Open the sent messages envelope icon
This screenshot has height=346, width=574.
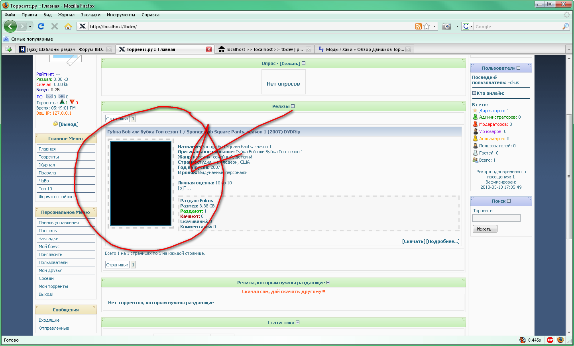[62, 96]
